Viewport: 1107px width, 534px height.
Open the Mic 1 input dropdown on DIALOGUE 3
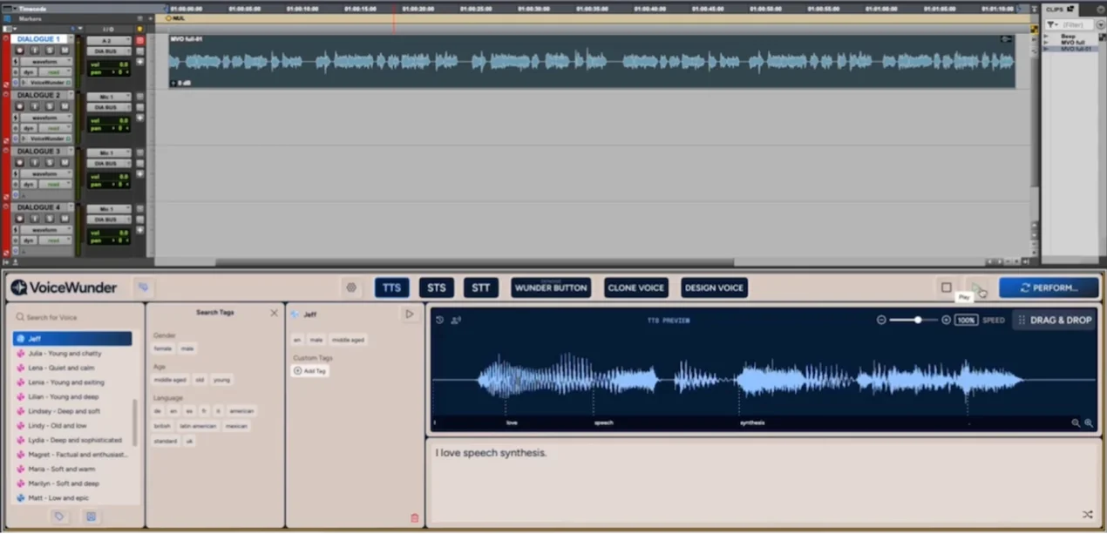pos(108,152)
